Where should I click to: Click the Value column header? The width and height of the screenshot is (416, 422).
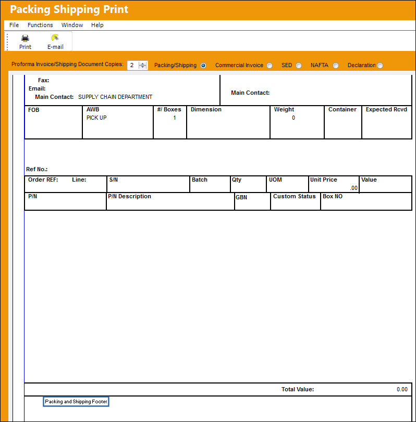[369, 180]
